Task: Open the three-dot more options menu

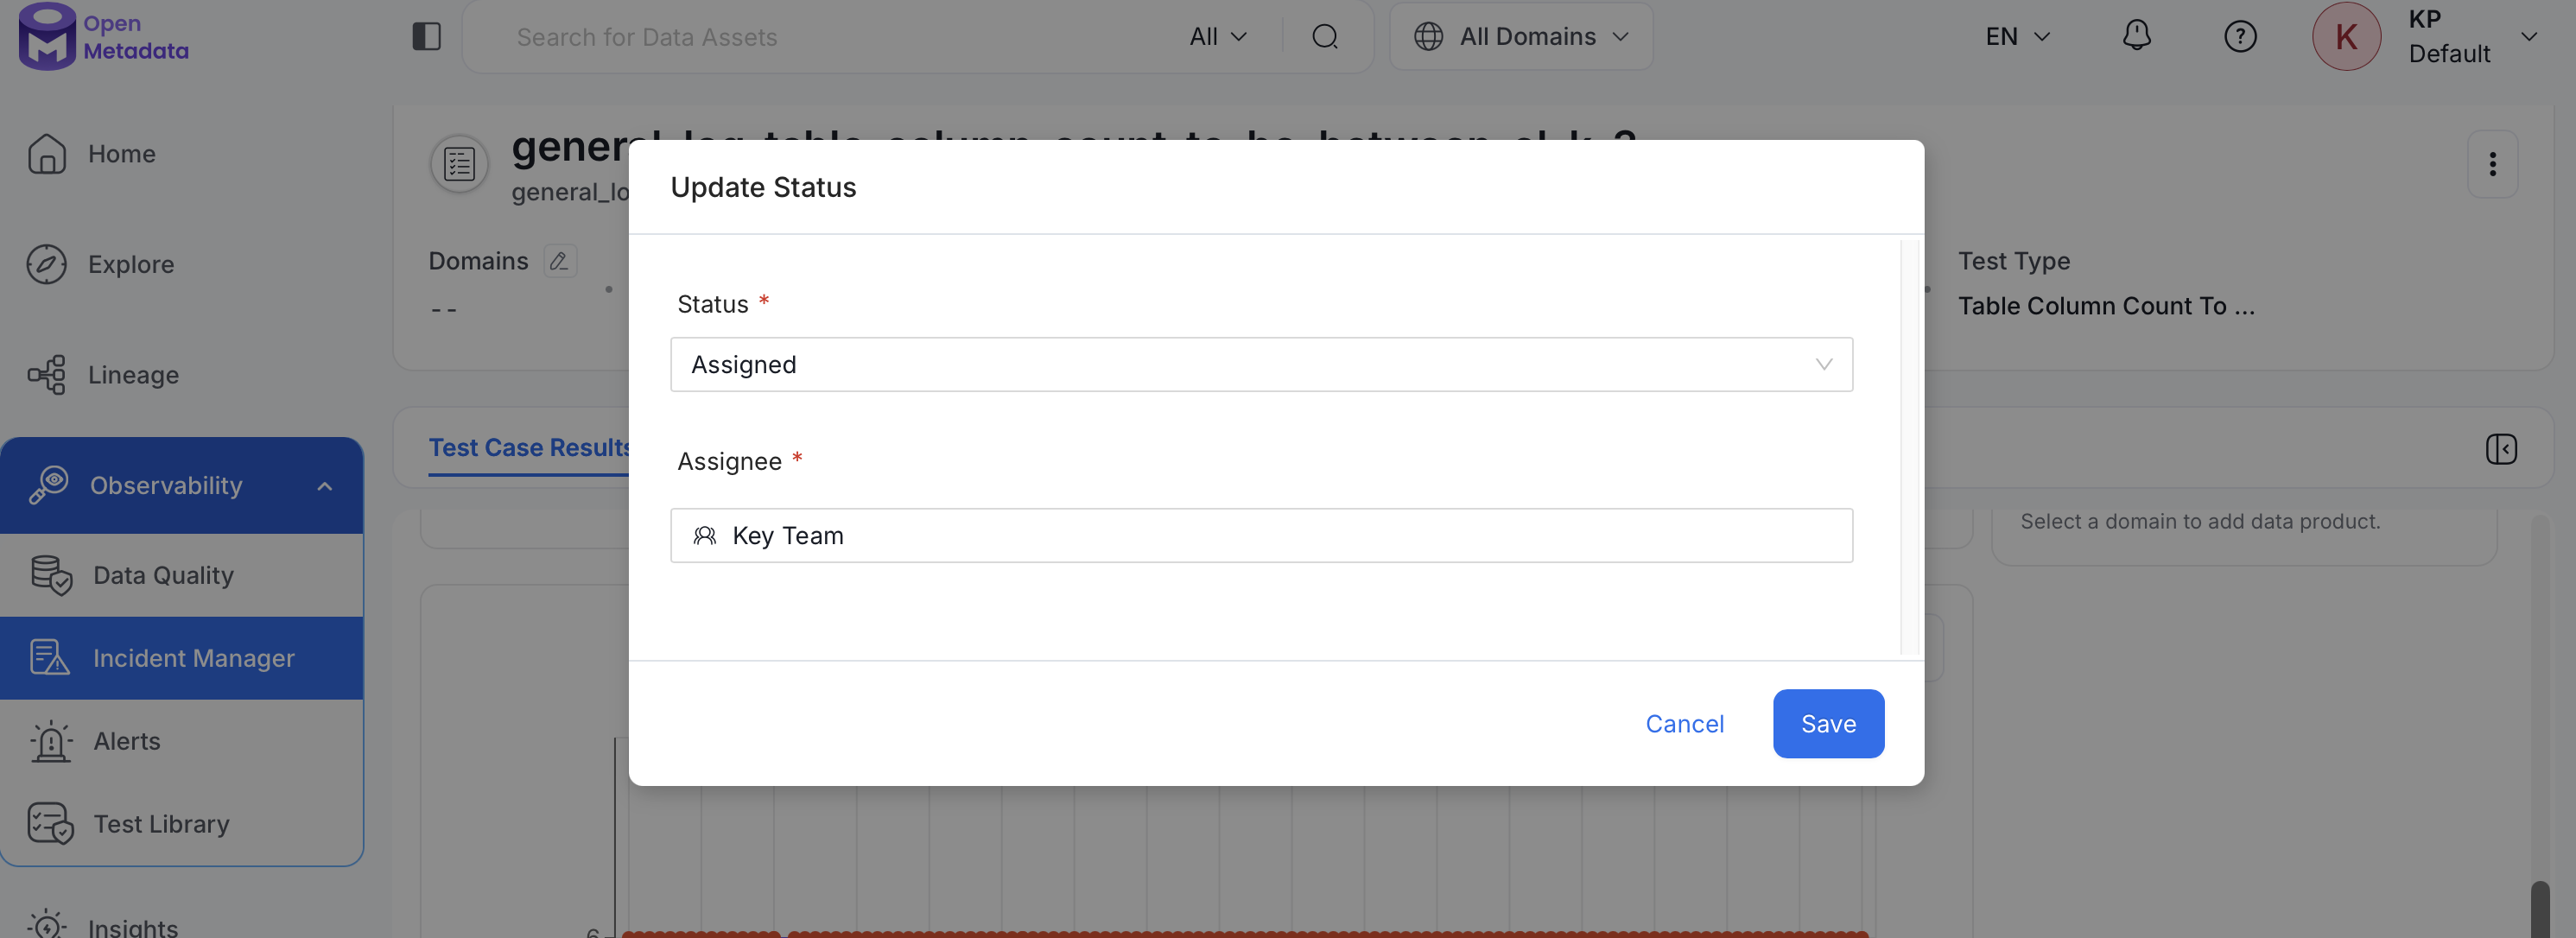Action: (2492, 164)
